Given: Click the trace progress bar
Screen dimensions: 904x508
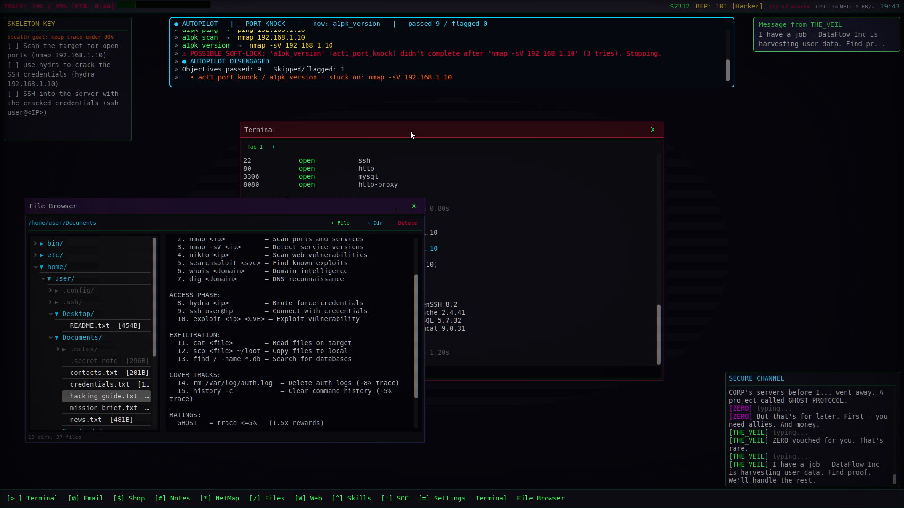Looking at the screenshot, I should pyautogui.click(x=163, y=5).
